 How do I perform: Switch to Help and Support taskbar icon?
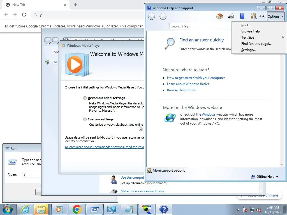coord(164,209)
